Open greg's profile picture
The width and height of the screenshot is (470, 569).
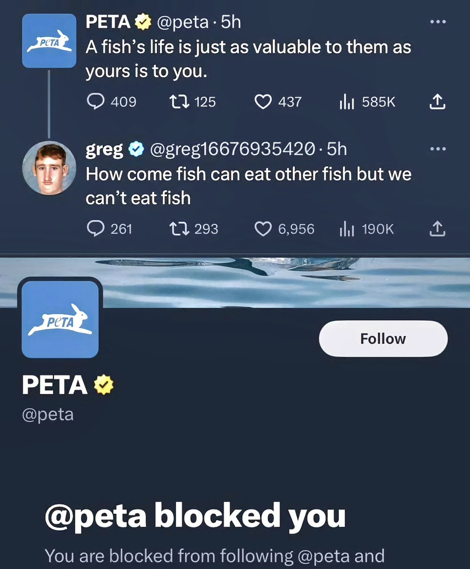click(x=49, y=168)
